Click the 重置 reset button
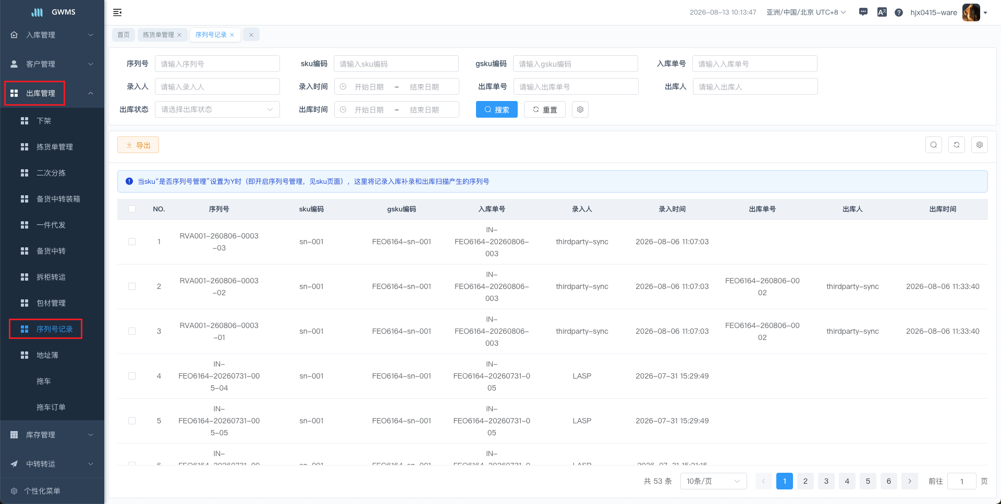 [x=545, y=109]
